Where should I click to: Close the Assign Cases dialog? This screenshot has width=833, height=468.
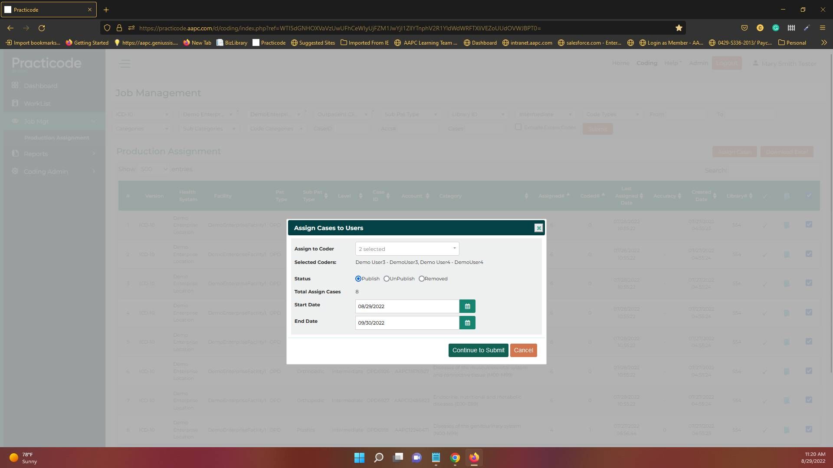[x=538, y=228]
